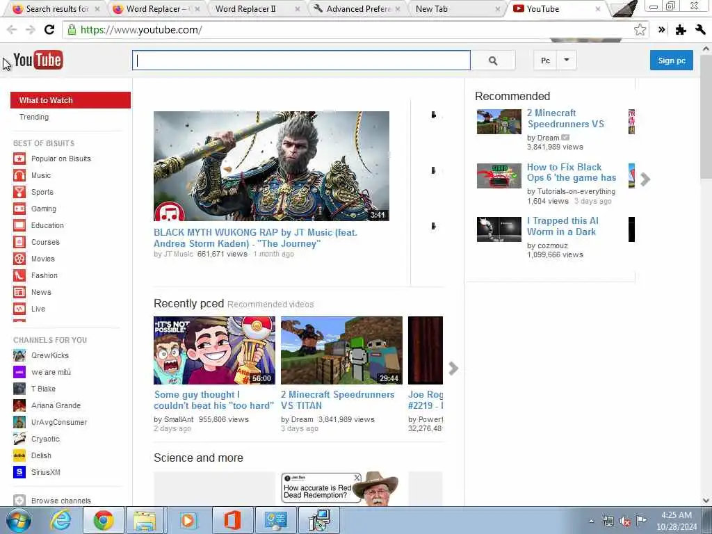712x534 pixels.
Task: Click the muted volume tray icon
Action: pos(625,521)
